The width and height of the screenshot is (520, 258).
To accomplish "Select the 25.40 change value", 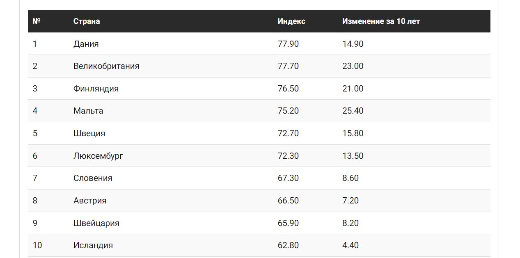I will [353, 111].
